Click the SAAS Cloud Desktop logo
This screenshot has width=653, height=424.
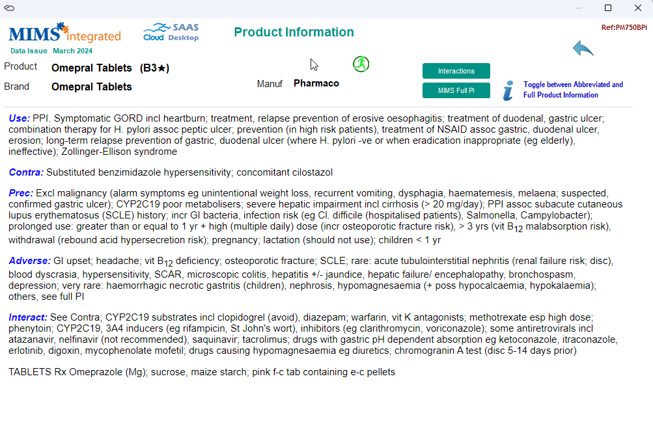point(171,33)
